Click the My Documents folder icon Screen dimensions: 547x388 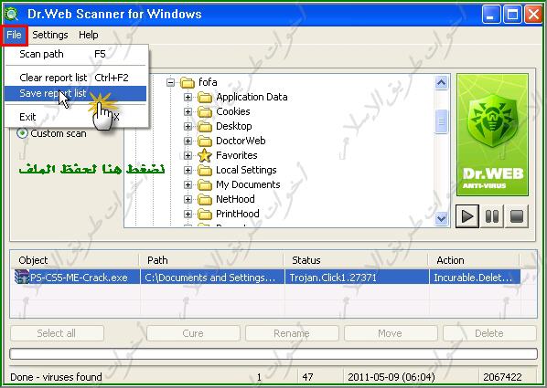coord(205,185)
